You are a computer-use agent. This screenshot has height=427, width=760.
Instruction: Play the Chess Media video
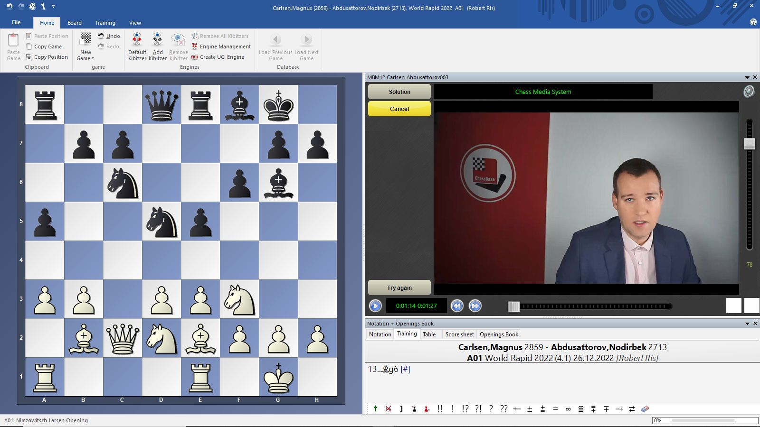375,306
